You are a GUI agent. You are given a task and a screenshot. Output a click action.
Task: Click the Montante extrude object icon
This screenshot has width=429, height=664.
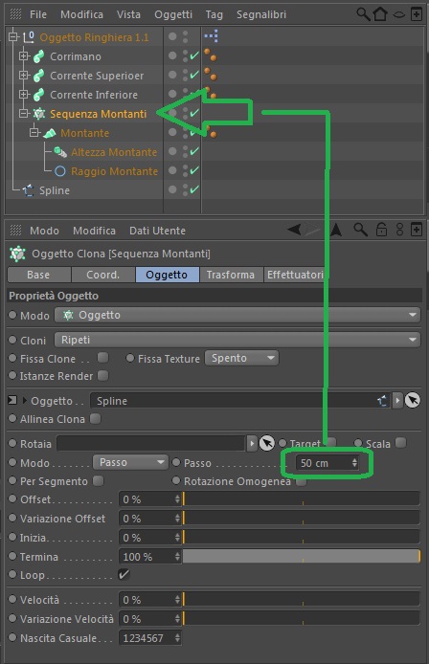click(50, 133)
